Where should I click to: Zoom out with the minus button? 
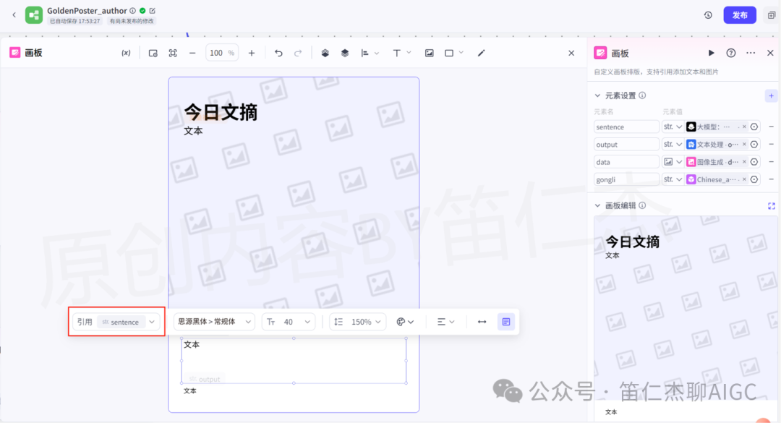192,53
